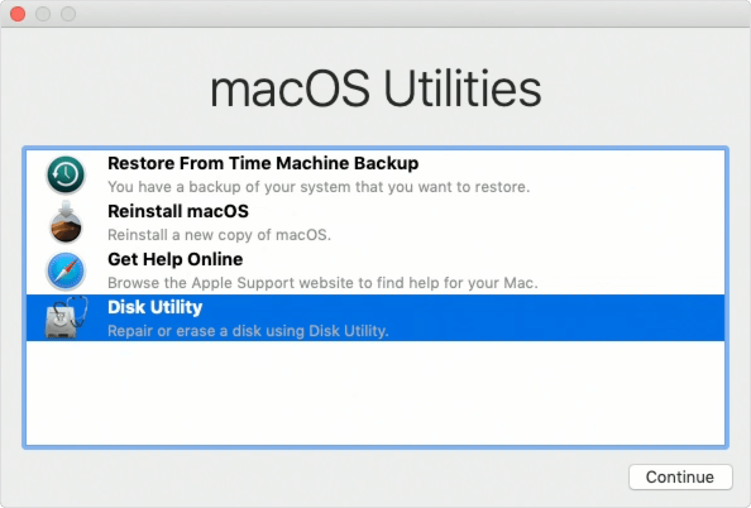Click the green Time Machine clock icon
751x508 pixels.
[66, 174]
